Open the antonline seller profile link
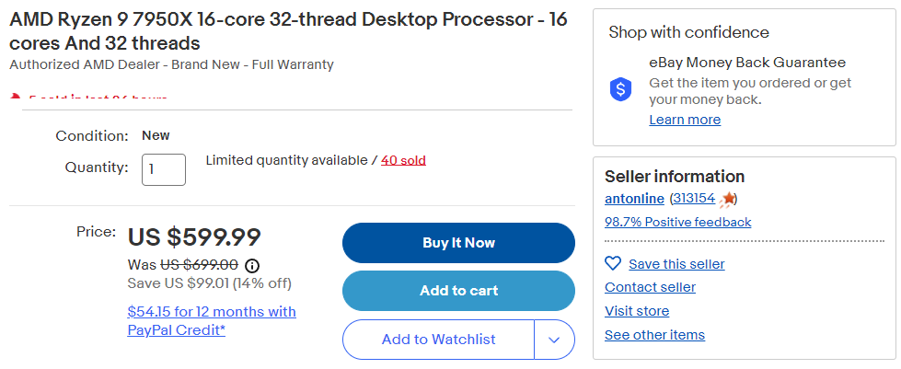 point(635,199)
